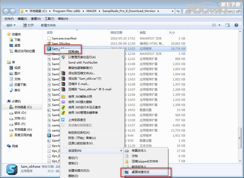Image resolution: width=244 pixels, height=178 pixels.
Task: Open 百度云同步盘 in navigation pane
Action: [21, 135]
